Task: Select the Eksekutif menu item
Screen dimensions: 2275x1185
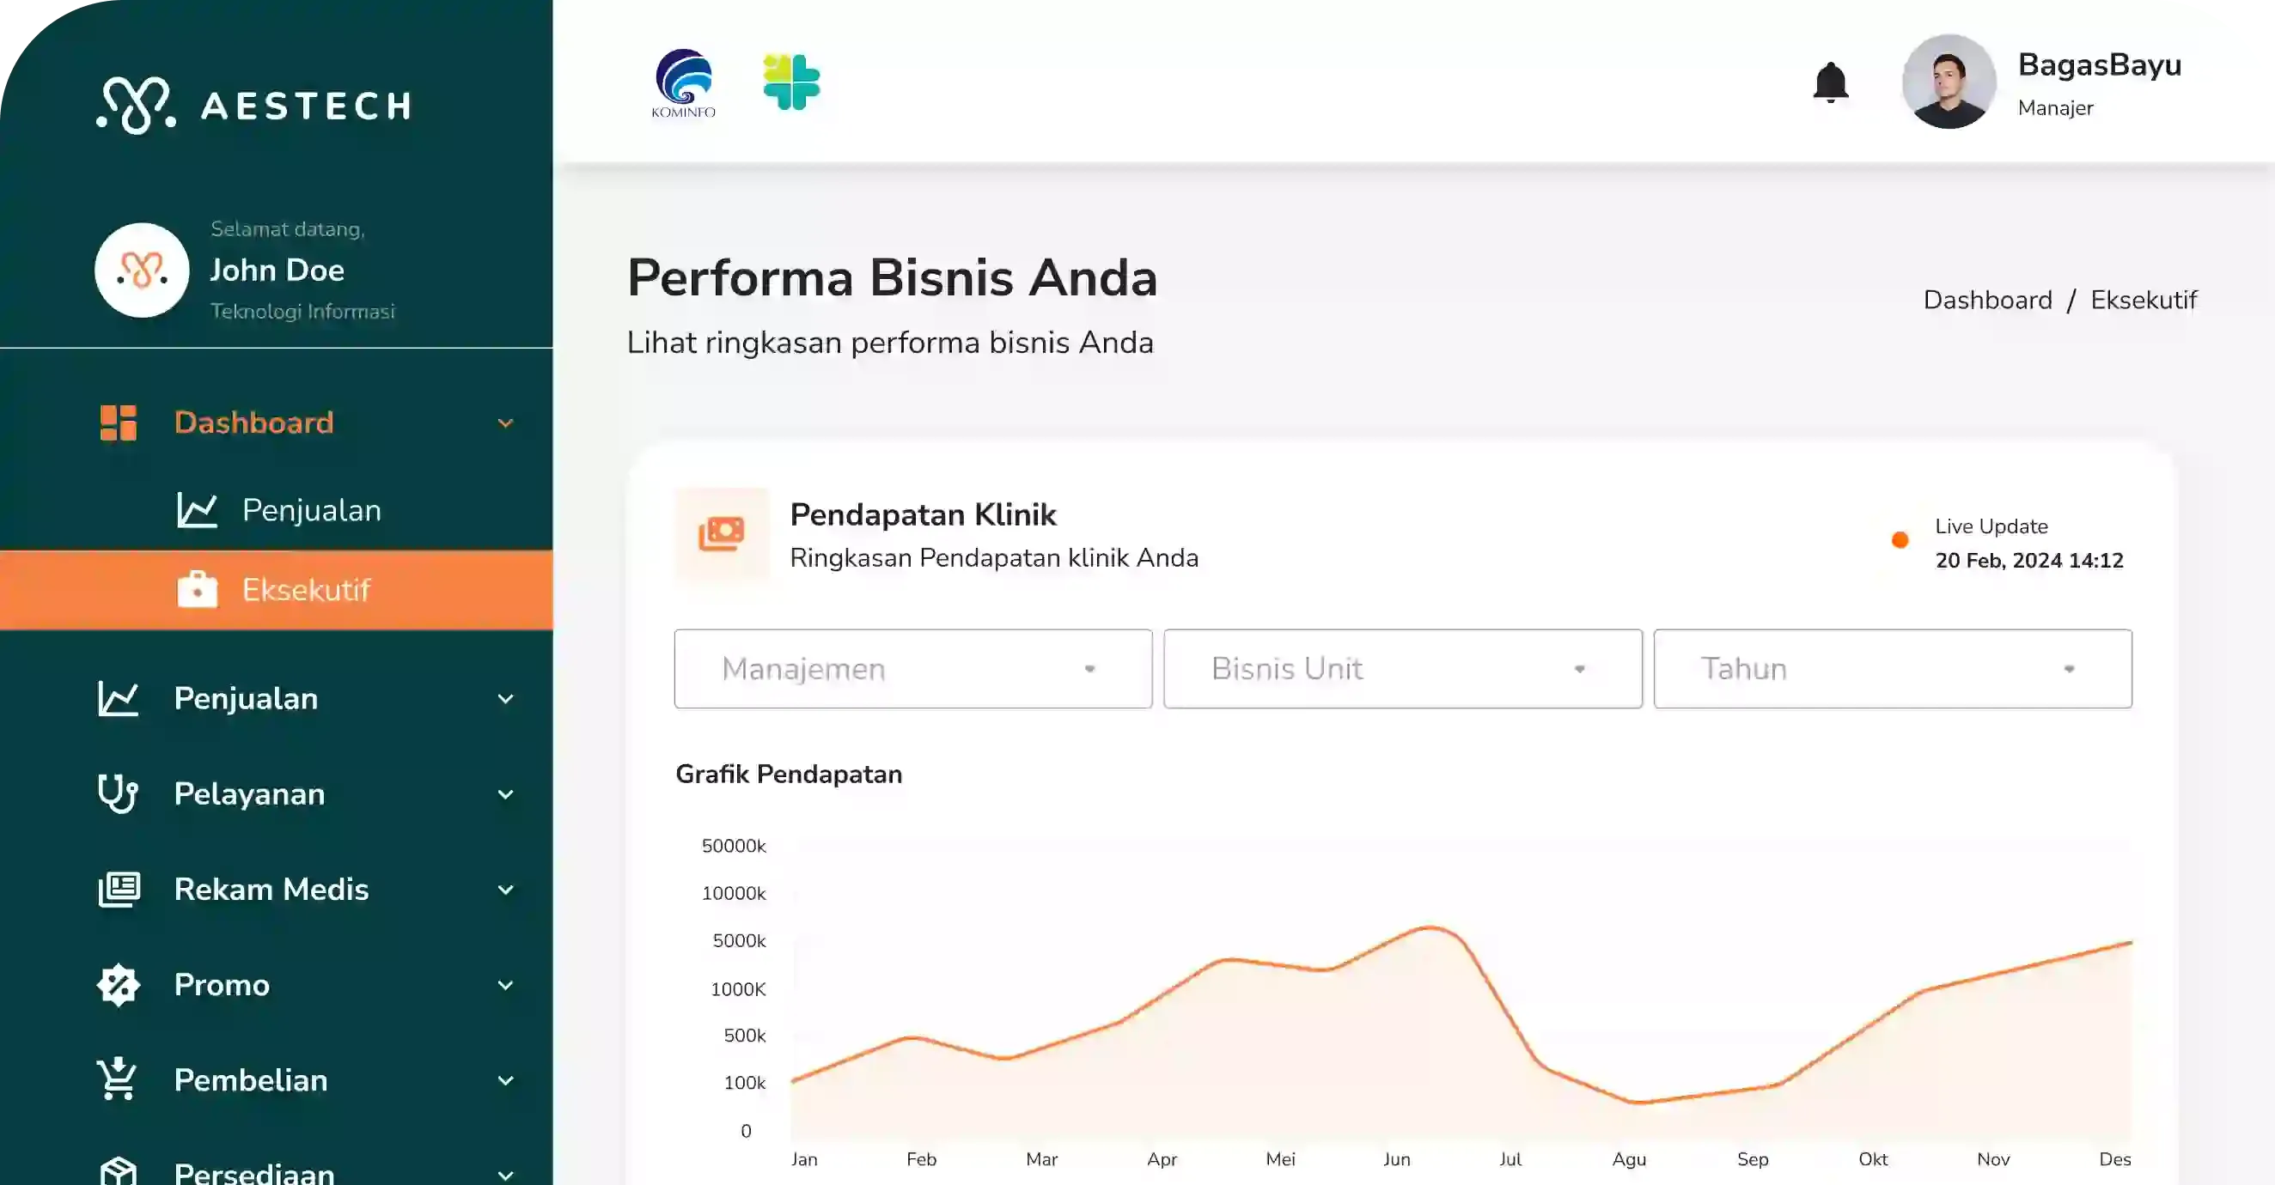Action: point(306,590)
